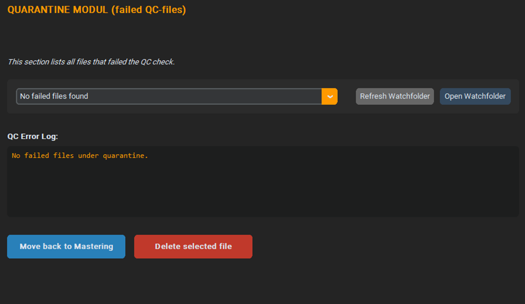Image resolution: width=525 pixels, height=304 pixels.
Task: Focus the QC Error Log text area
Action: pyautogui.click(x=263, y=182)
